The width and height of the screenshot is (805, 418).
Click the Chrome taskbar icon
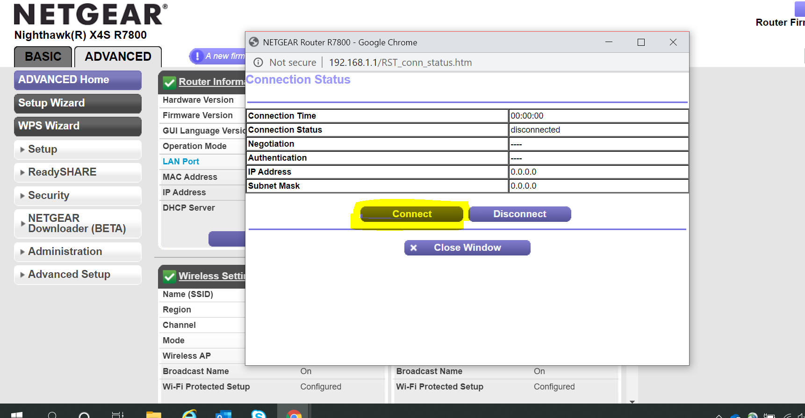(x=294, y=415)
